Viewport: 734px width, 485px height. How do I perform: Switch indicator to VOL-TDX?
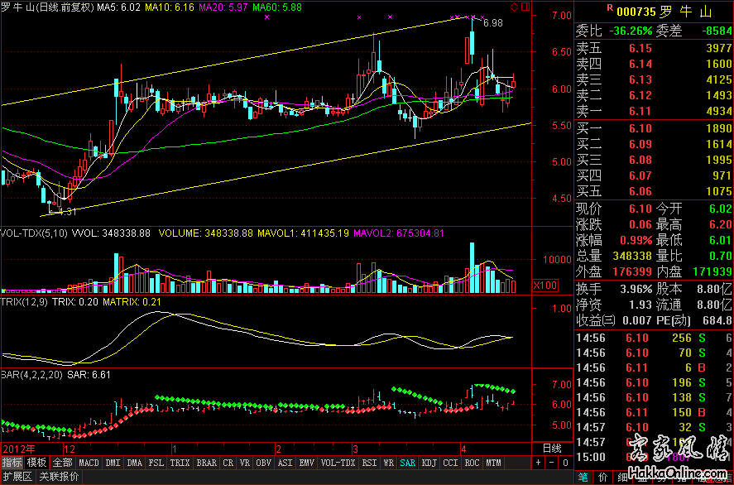(338, 463)
